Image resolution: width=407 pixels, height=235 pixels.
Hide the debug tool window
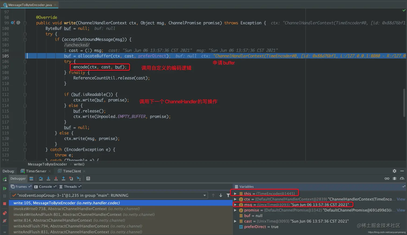[x=402, y=171]
